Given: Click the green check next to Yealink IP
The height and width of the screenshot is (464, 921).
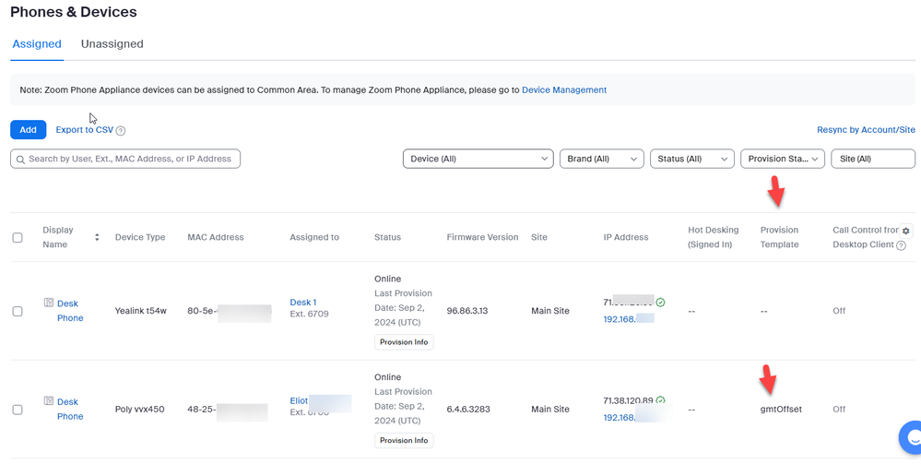Looking at the screenshot, I should click(661, 303).
